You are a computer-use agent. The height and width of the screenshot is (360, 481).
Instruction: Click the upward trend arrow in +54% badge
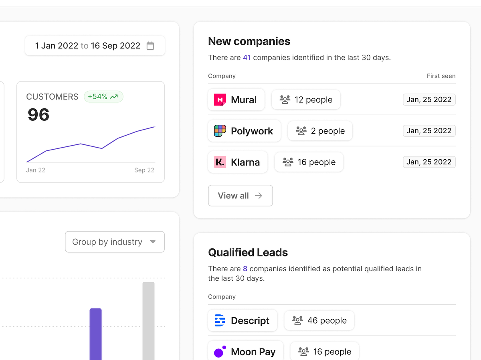pyautogui.click(x=114, y=96)
